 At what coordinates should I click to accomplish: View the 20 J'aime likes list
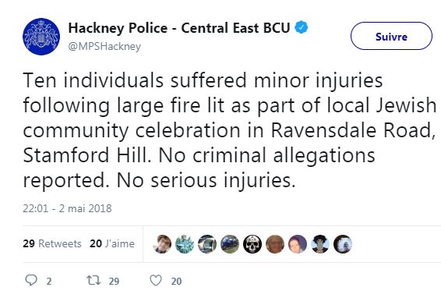pyautogui.click(x=112, y=243)
